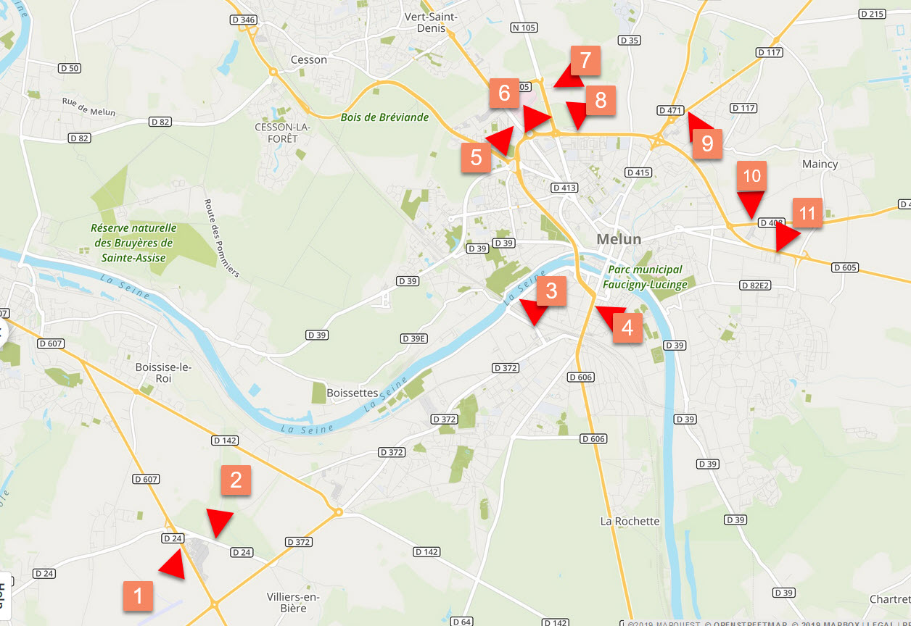Click the red arrow pointing from marker 2
Screen dimensions: 911x626
[x=218, y=521]
